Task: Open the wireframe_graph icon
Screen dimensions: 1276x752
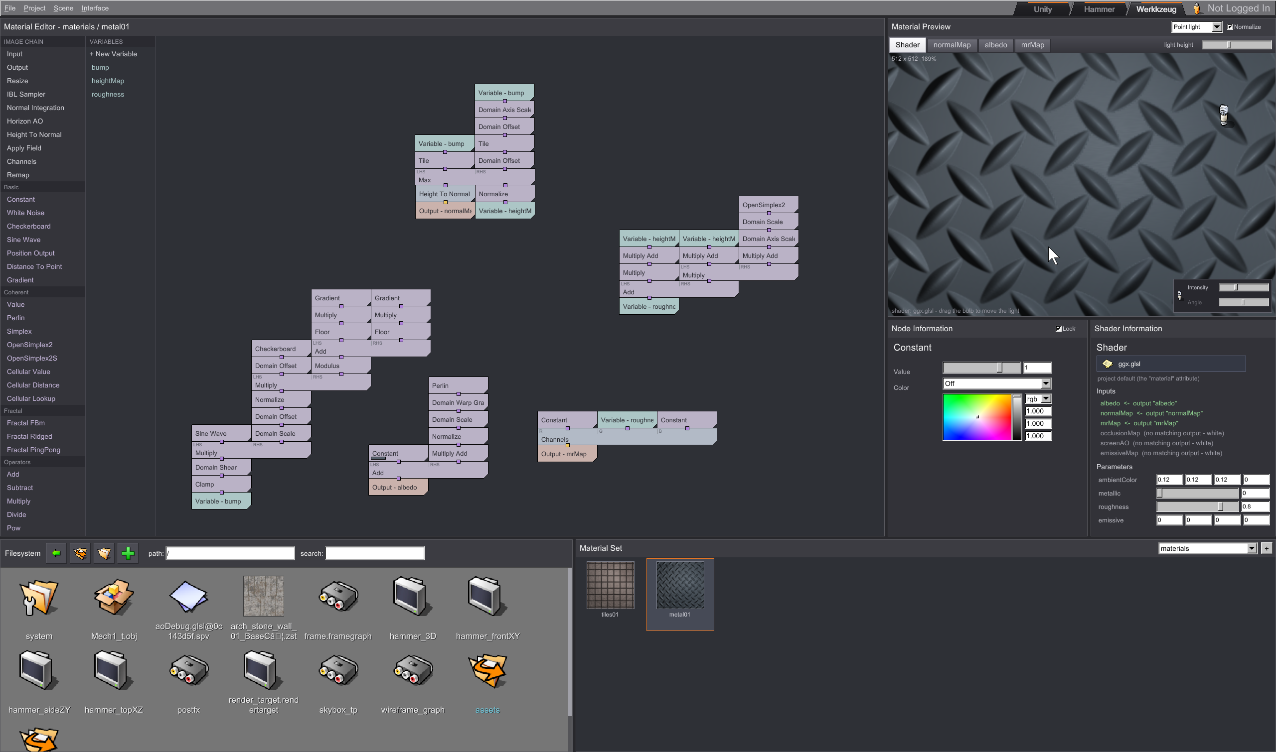Action: point(413,671)
